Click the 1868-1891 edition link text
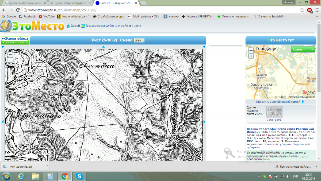Viewport: 321px width, 181px height. [274, 120]
